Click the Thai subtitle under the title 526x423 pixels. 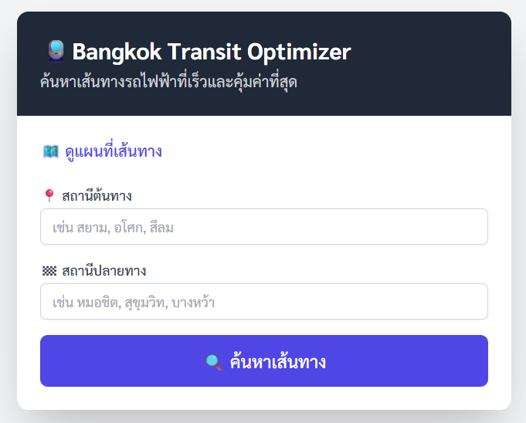tap(168, 81)
